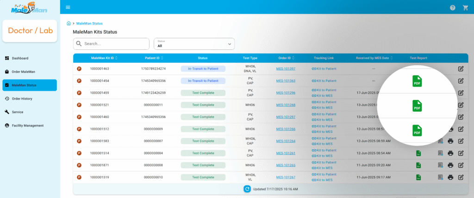This screenshot has height=198, width=474.
Task: Open the shopping cart icon
Action: coord(466,8)
